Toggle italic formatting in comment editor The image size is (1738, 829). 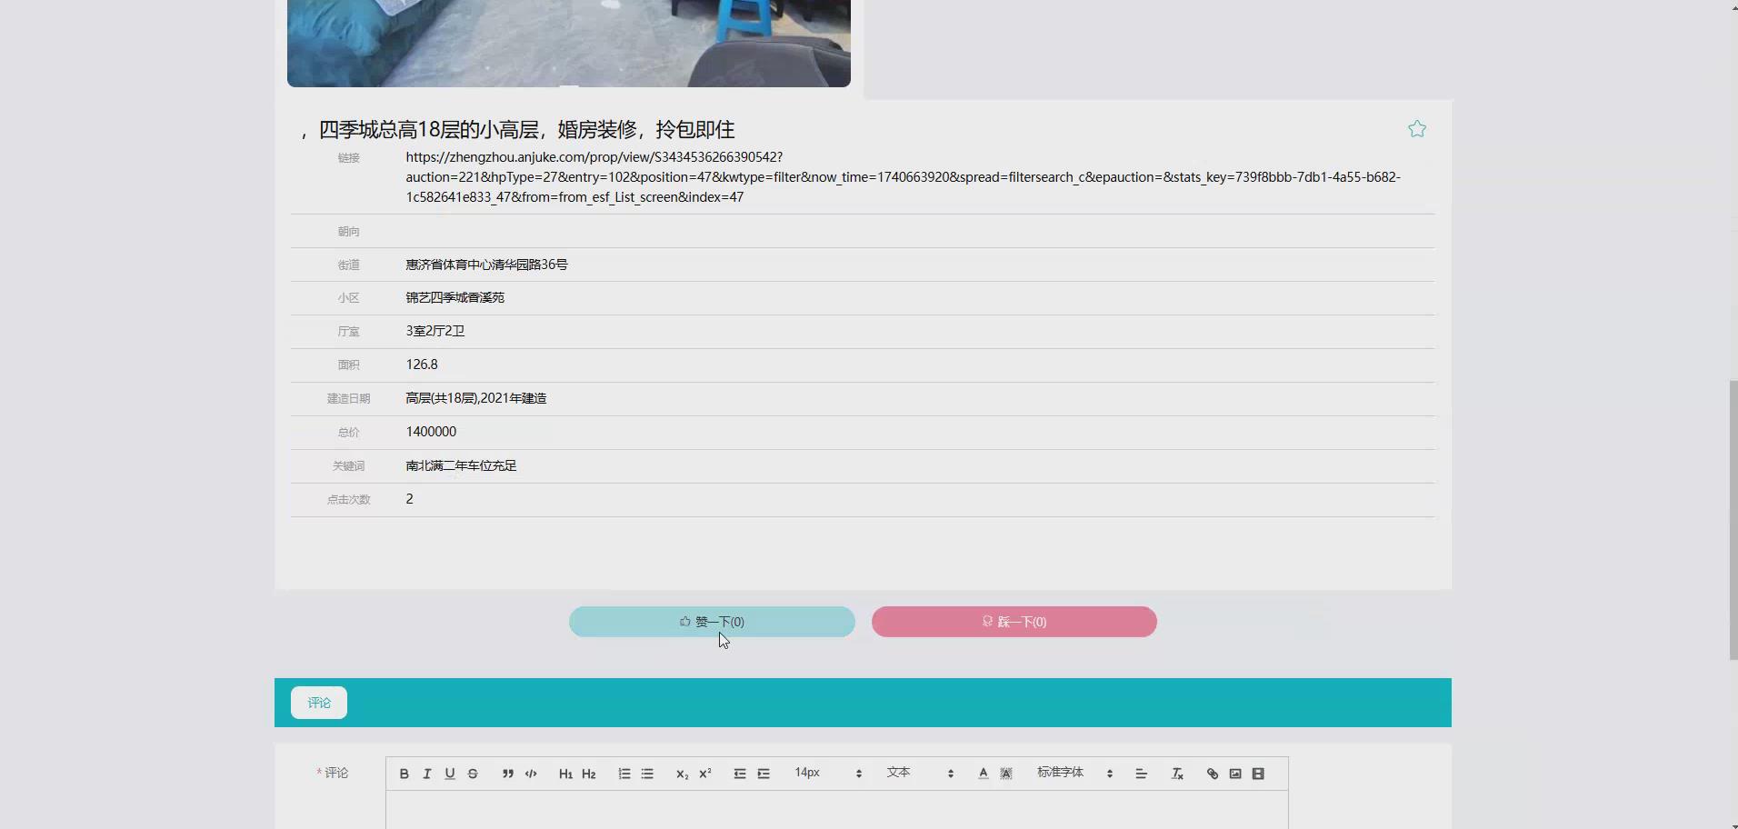point(426,774)
